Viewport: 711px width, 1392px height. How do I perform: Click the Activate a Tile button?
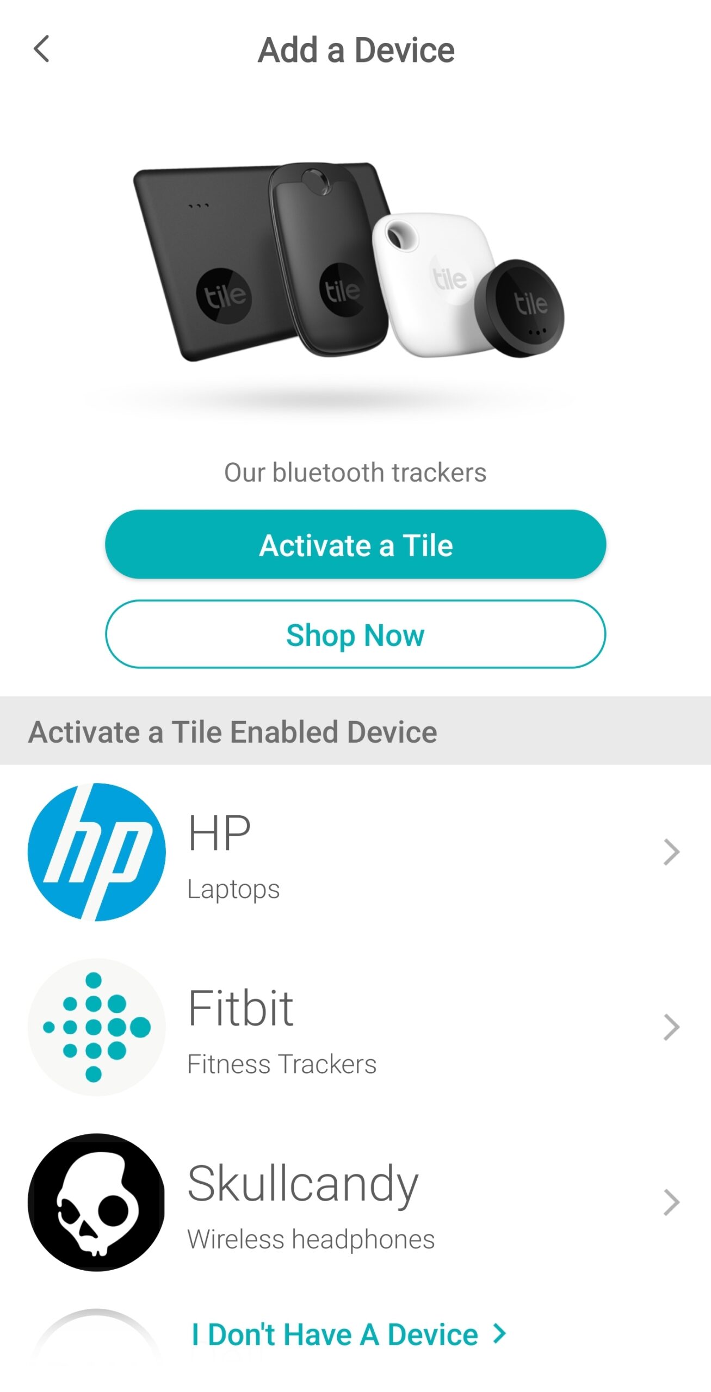[355, 544]
